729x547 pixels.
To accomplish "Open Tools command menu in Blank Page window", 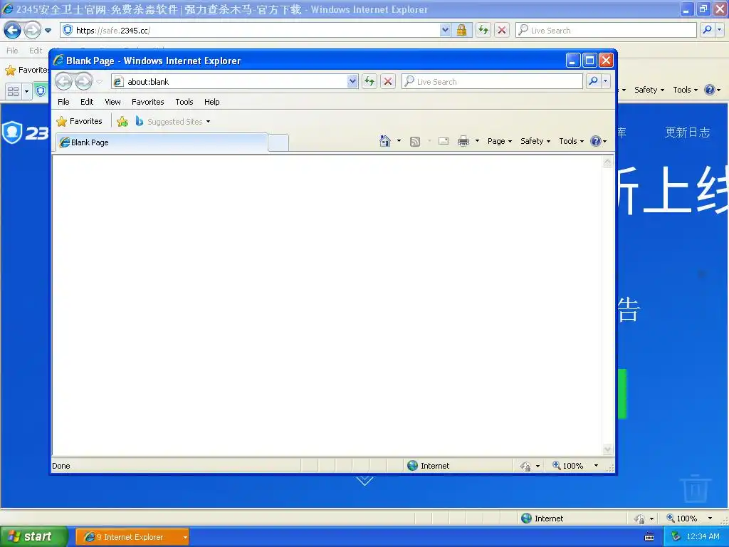I will pyautogui.click(x=571, y=141).
